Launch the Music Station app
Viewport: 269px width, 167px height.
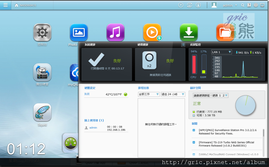(x=115, y=32)
